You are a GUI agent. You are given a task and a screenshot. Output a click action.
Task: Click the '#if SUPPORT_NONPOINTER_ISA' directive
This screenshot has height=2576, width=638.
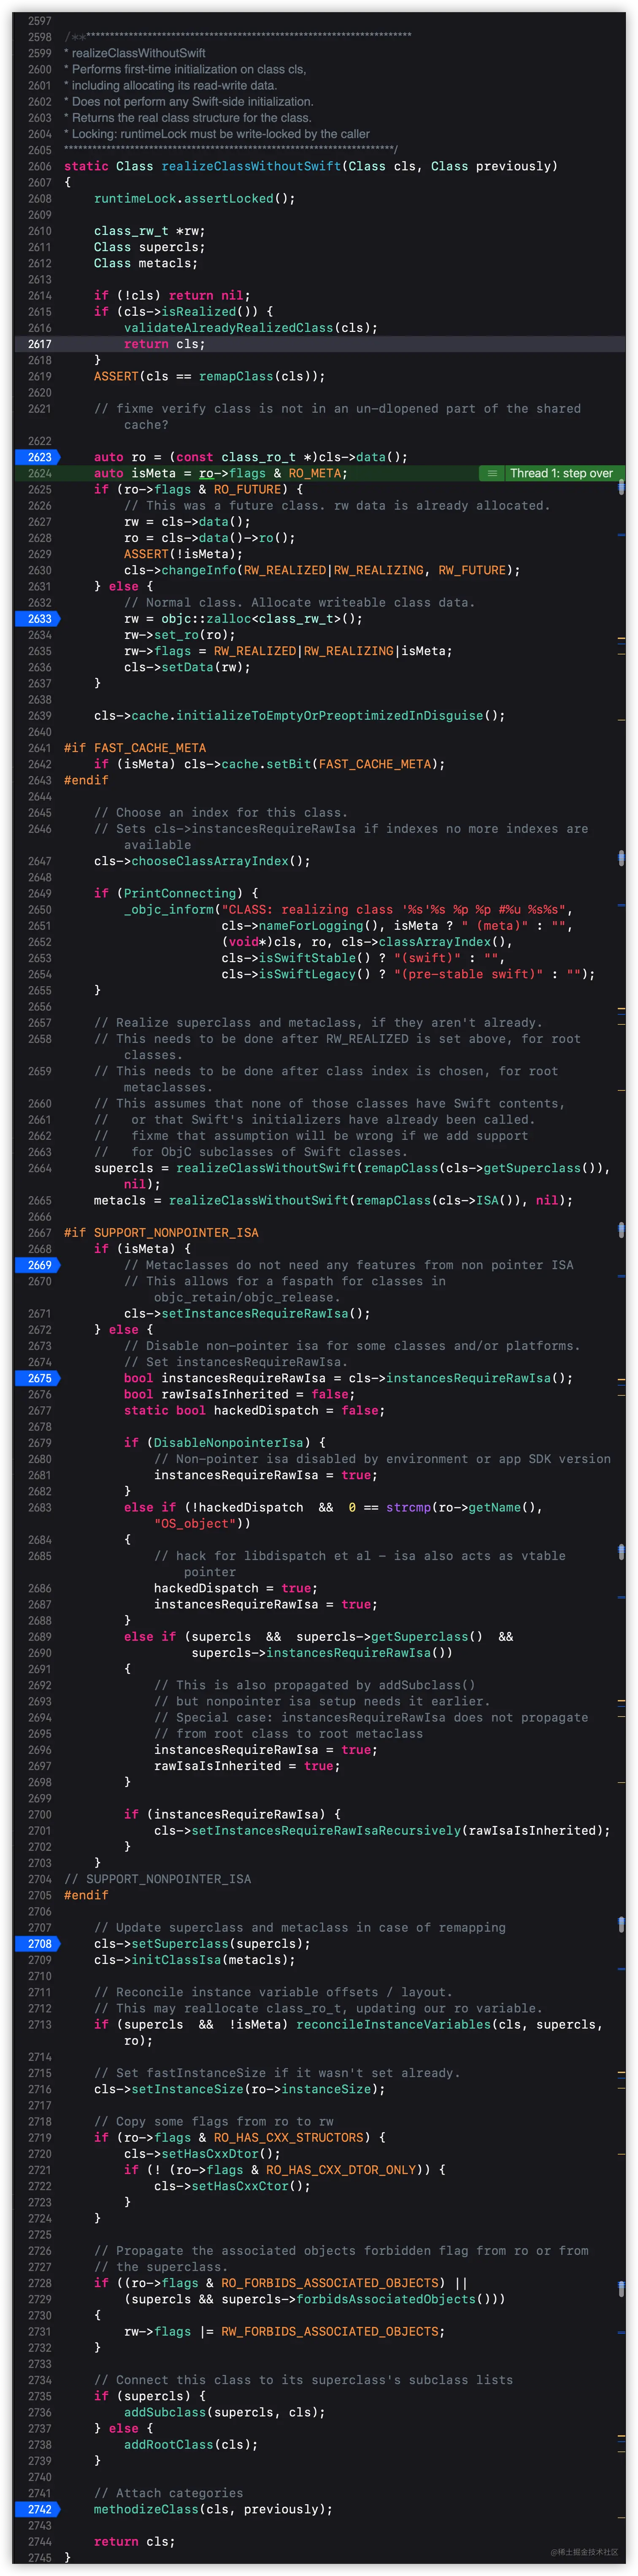pos(161,1233)
